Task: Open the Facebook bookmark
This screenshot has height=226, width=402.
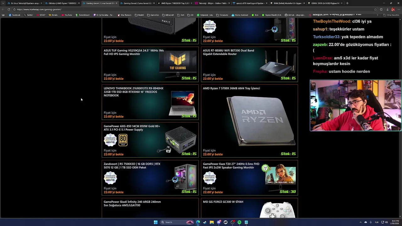Action: [14, 15]
